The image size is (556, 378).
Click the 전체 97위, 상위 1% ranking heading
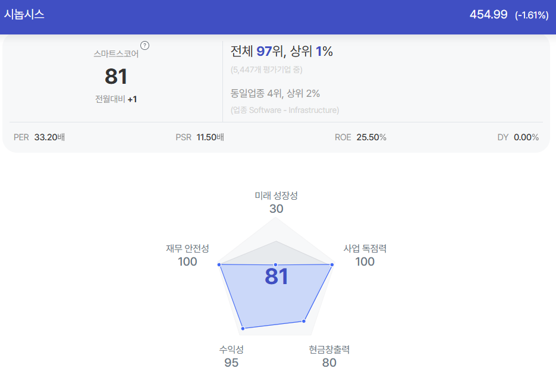[281, 51]
